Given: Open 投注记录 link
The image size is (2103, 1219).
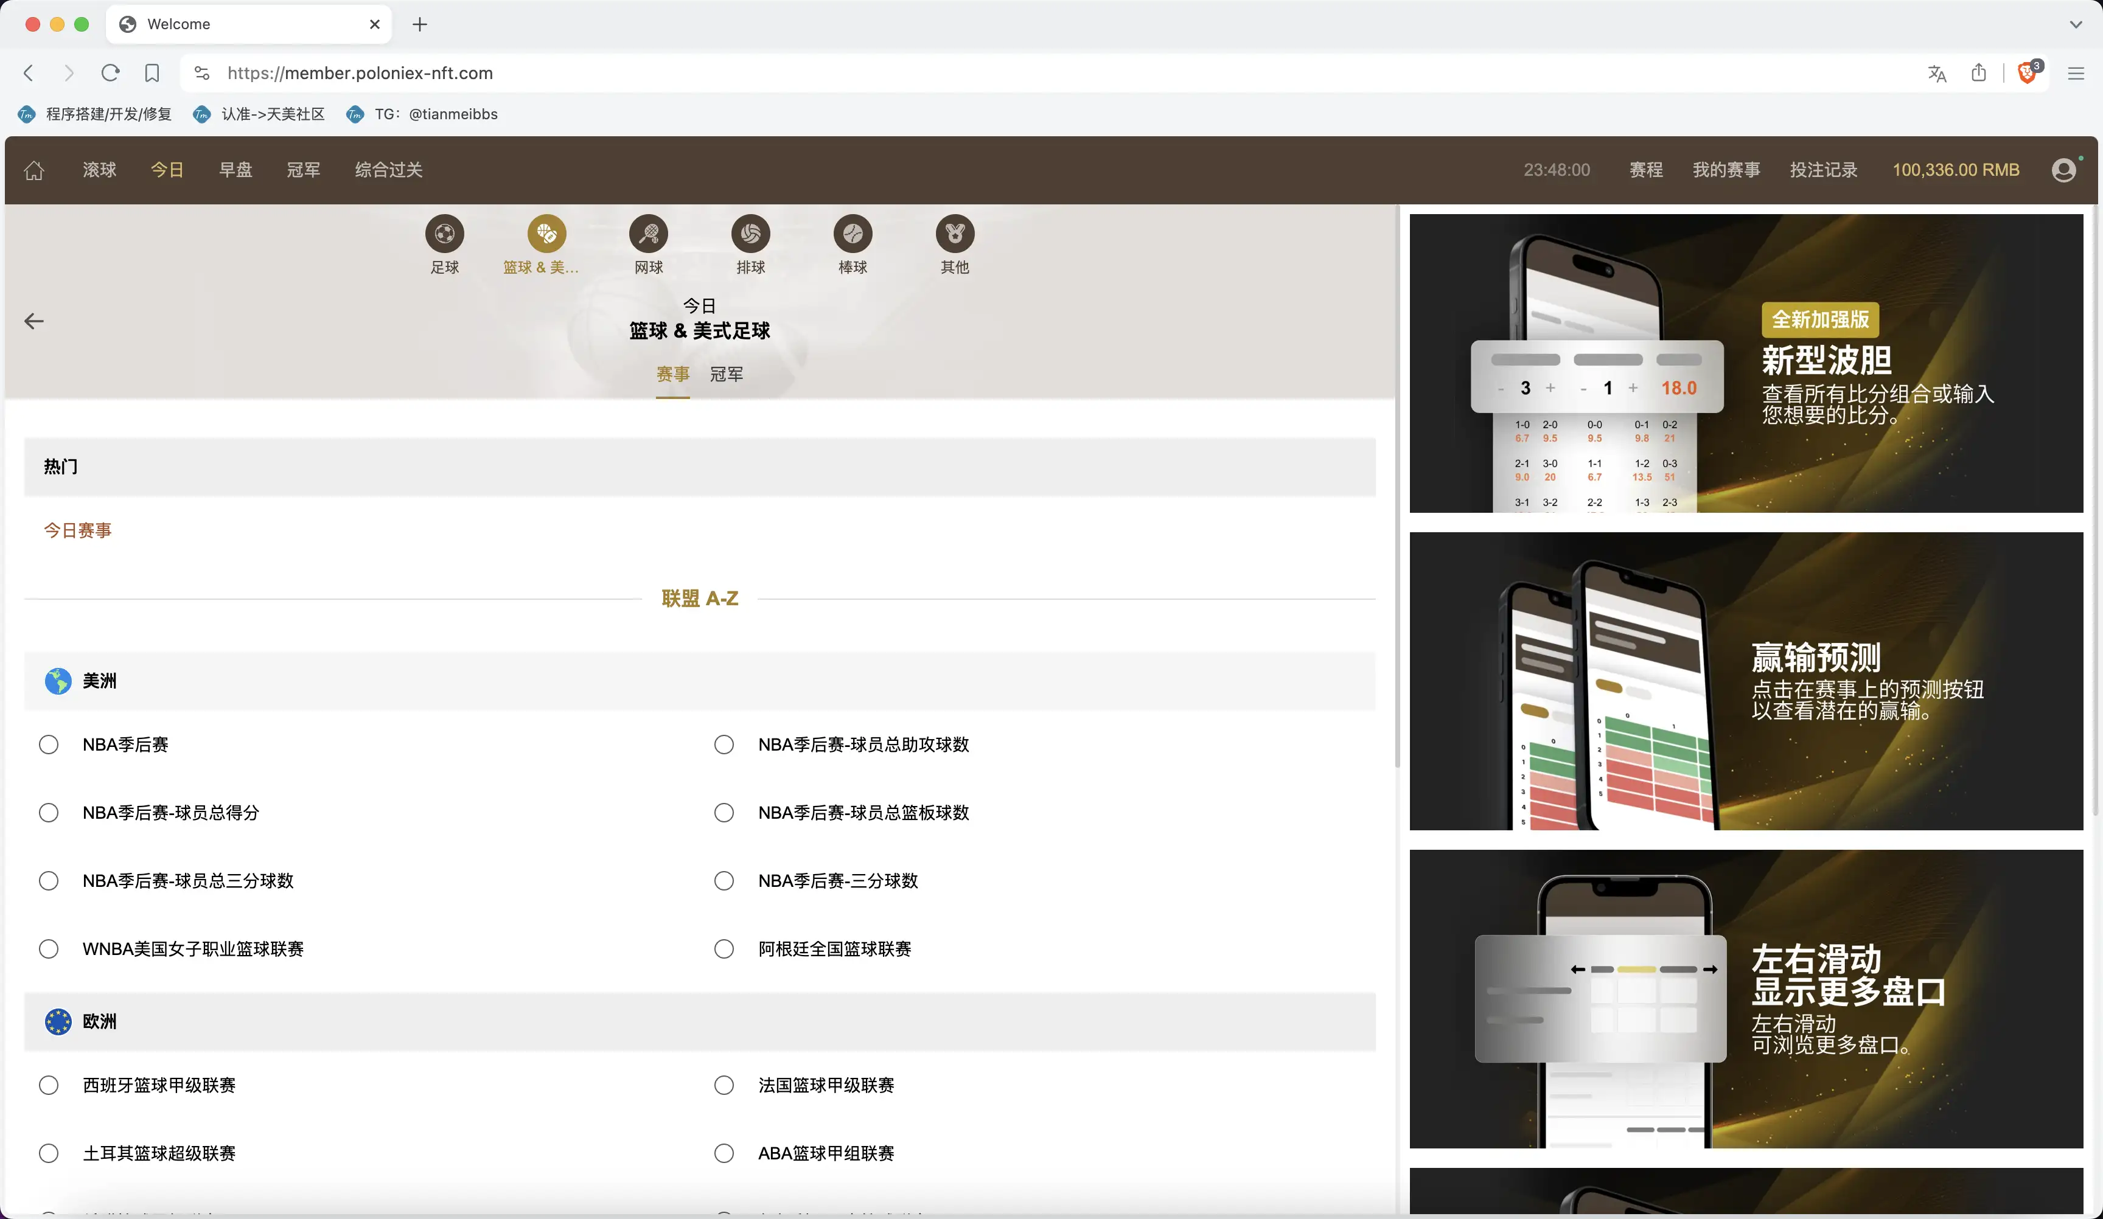Looking at the screenshot, I should (1824, 170).
